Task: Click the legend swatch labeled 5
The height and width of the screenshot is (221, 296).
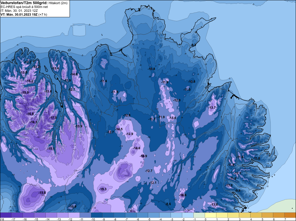Action: pyautogui.click(x=267, y=215)
